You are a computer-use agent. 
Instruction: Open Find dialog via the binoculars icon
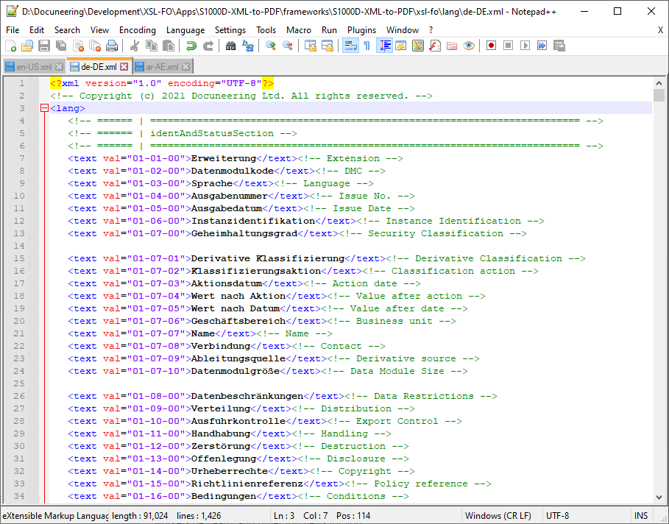click(231, 46)
